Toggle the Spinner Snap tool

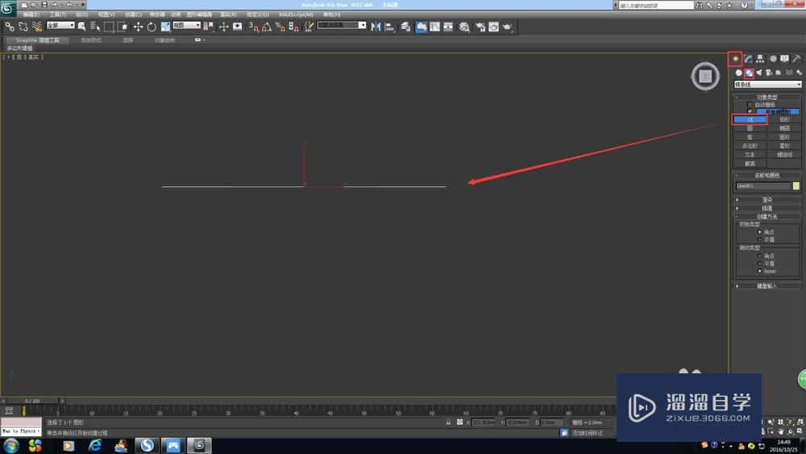coord(293,27)
